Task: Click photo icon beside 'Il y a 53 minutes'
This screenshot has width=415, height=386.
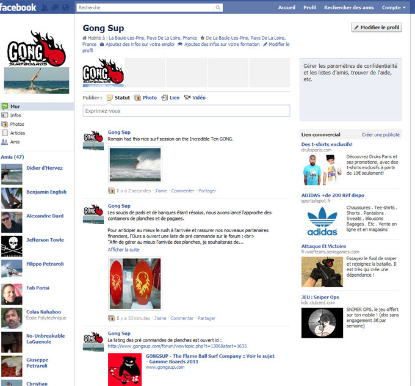Action: coord(112,318)
